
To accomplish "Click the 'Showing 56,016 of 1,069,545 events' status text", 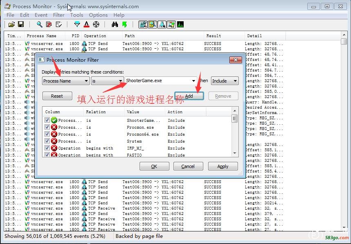I will tap(55, 236).
